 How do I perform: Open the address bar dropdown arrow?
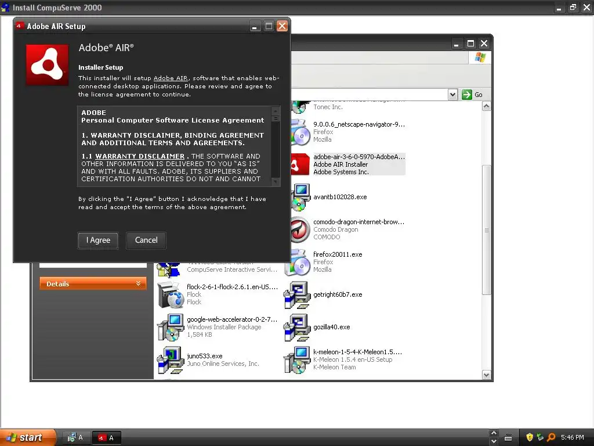coord(452,95)
